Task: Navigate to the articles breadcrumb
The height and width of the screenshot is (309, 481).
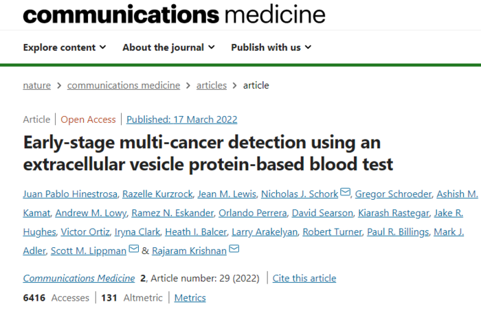Action: point(212,85)
